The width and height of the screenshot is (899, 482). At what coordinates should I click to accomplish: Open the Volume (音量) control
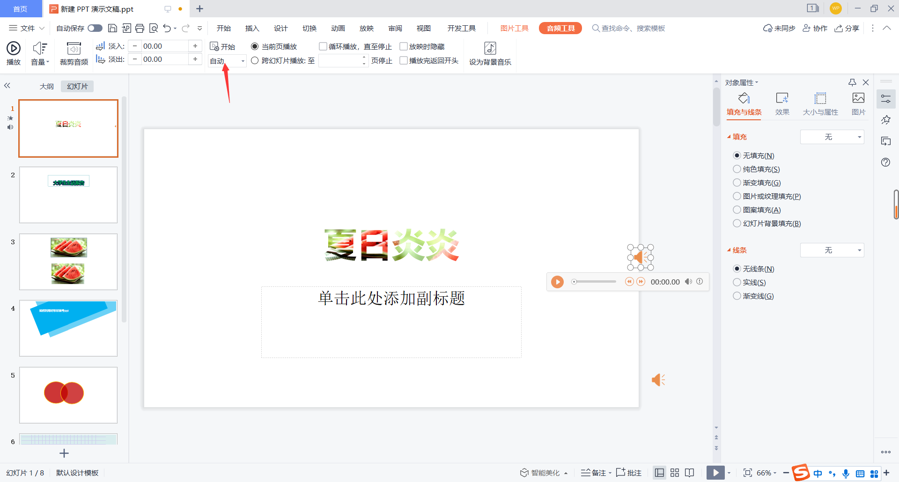pyautogui.click(x=40, y=53)
